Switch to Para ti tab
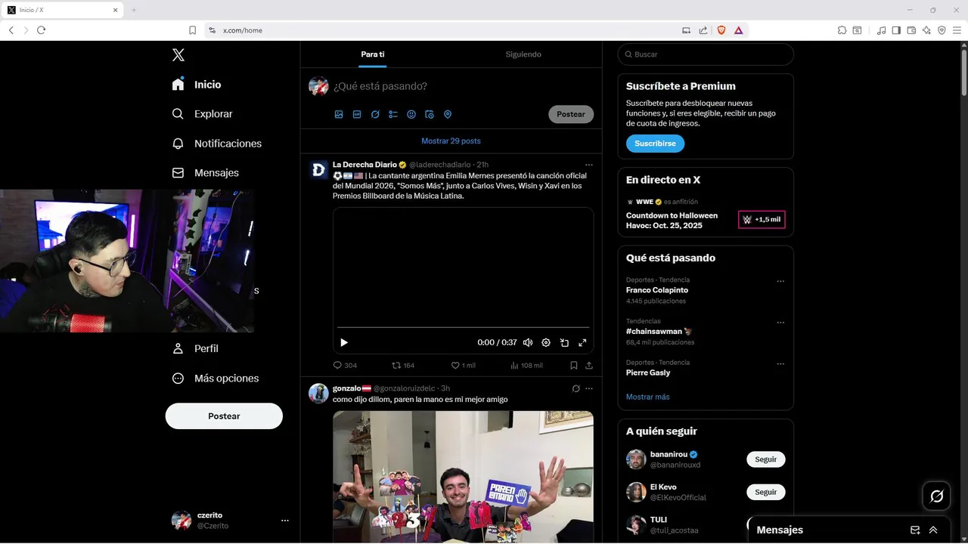The image size is (968, 544). coord(373,54)
